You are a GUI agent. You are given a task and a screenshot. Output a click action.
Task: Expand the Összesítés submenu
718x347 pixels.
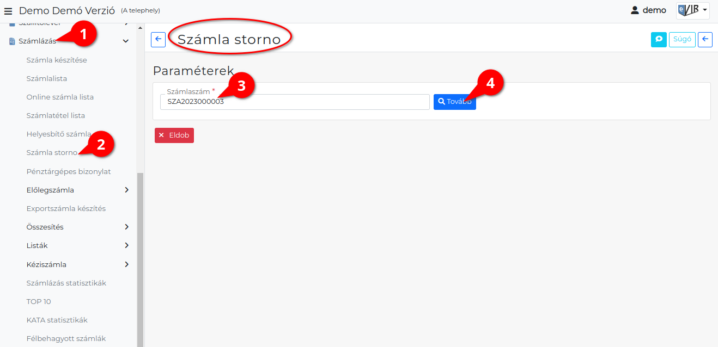click(x=126, y=227)
